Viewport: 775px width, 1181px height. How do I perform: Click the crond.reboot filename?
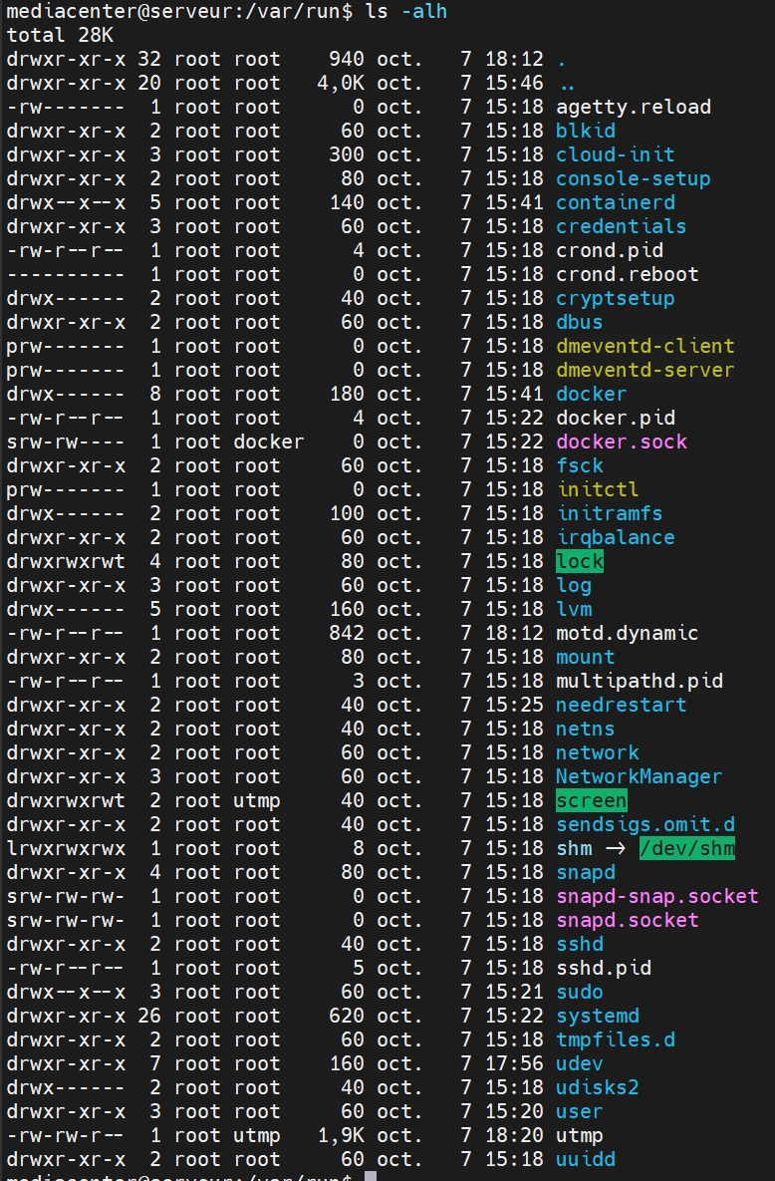(627, 274)
